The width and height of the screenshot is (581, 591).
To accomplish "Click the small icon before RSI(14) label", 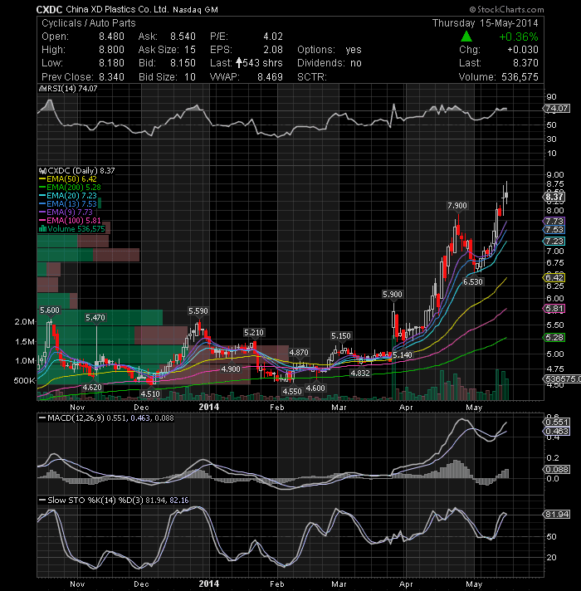I will [41, 89].
